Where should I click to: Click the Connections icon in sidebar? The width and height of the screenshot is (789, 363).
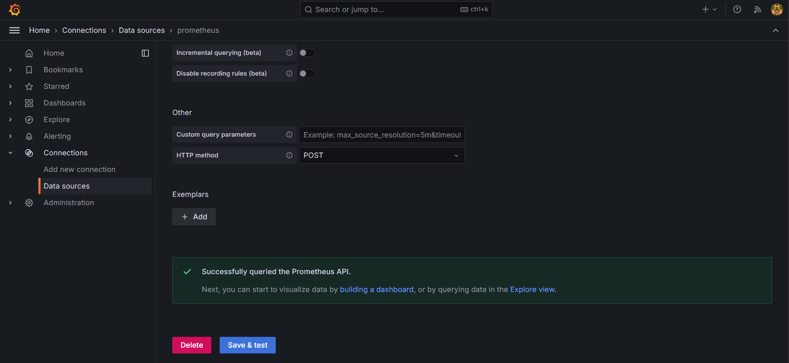click(29, 153)
